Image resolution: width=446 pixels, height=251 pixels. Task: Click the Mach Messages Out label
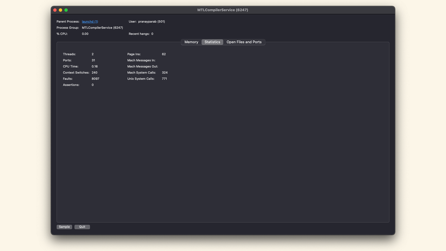click(143, 66)
